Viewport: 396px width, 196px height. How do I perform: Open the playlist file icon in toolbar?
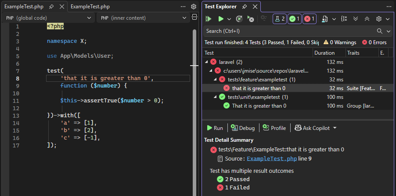[325, 19]
